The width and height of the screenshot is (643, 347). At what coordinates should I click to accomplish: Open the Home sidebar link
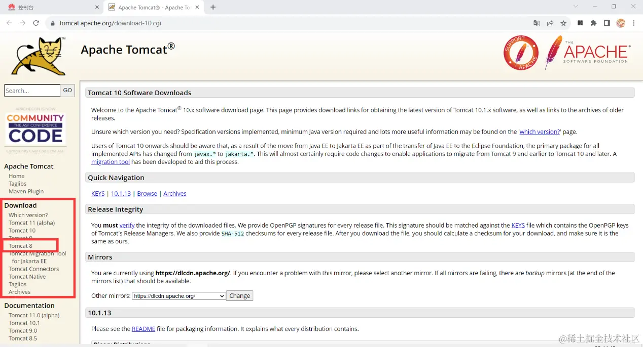pyautogui.click(x=17, y=176)
